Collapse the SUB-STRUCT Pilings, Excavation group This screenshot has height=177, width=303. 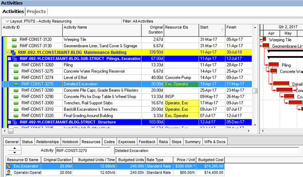pyautogui.click(x=10, y=58)
